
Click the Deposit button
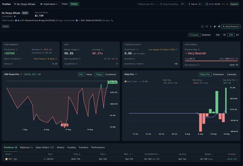(234, 4)
